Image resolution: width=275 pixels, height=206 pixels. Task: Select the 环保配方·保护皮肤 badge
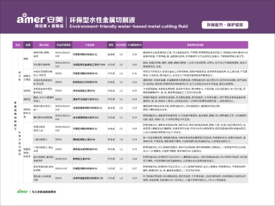(x=225, y=25)
